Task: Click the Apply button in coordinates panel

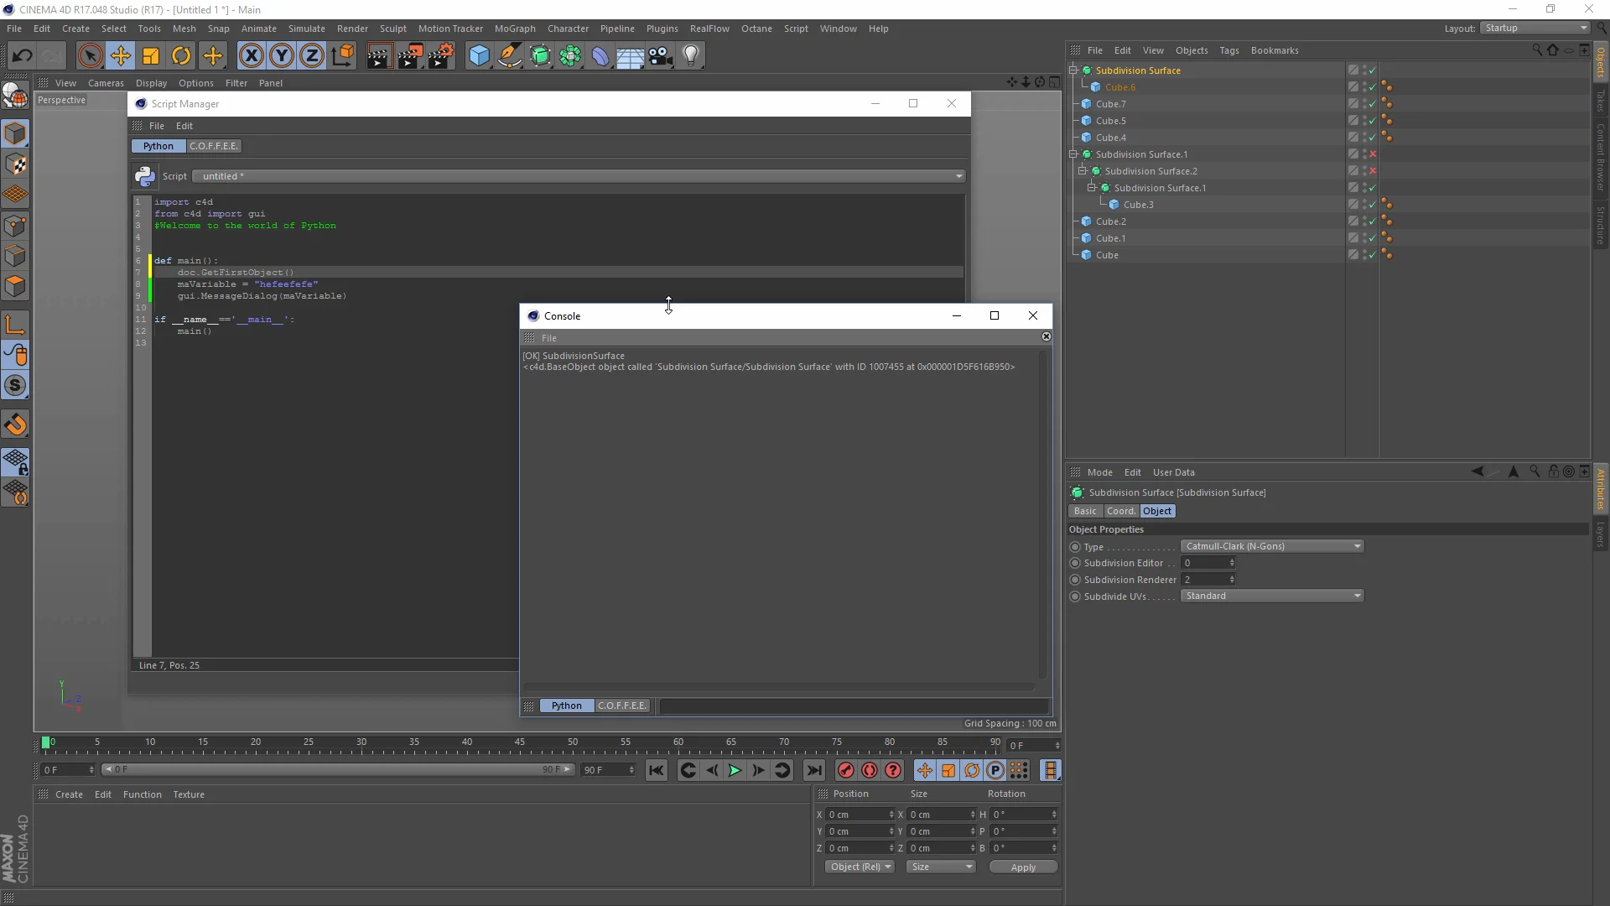Action: pos(1023,867)
